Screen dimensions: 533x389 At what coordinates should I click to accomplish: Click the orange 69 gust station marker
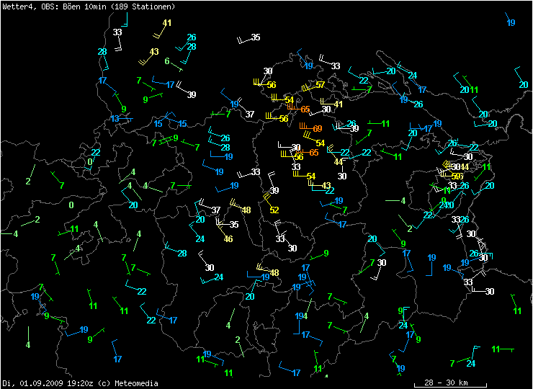coord(318,128)
